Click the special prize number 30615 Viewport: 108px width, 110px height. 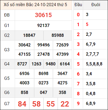(43, 15)
